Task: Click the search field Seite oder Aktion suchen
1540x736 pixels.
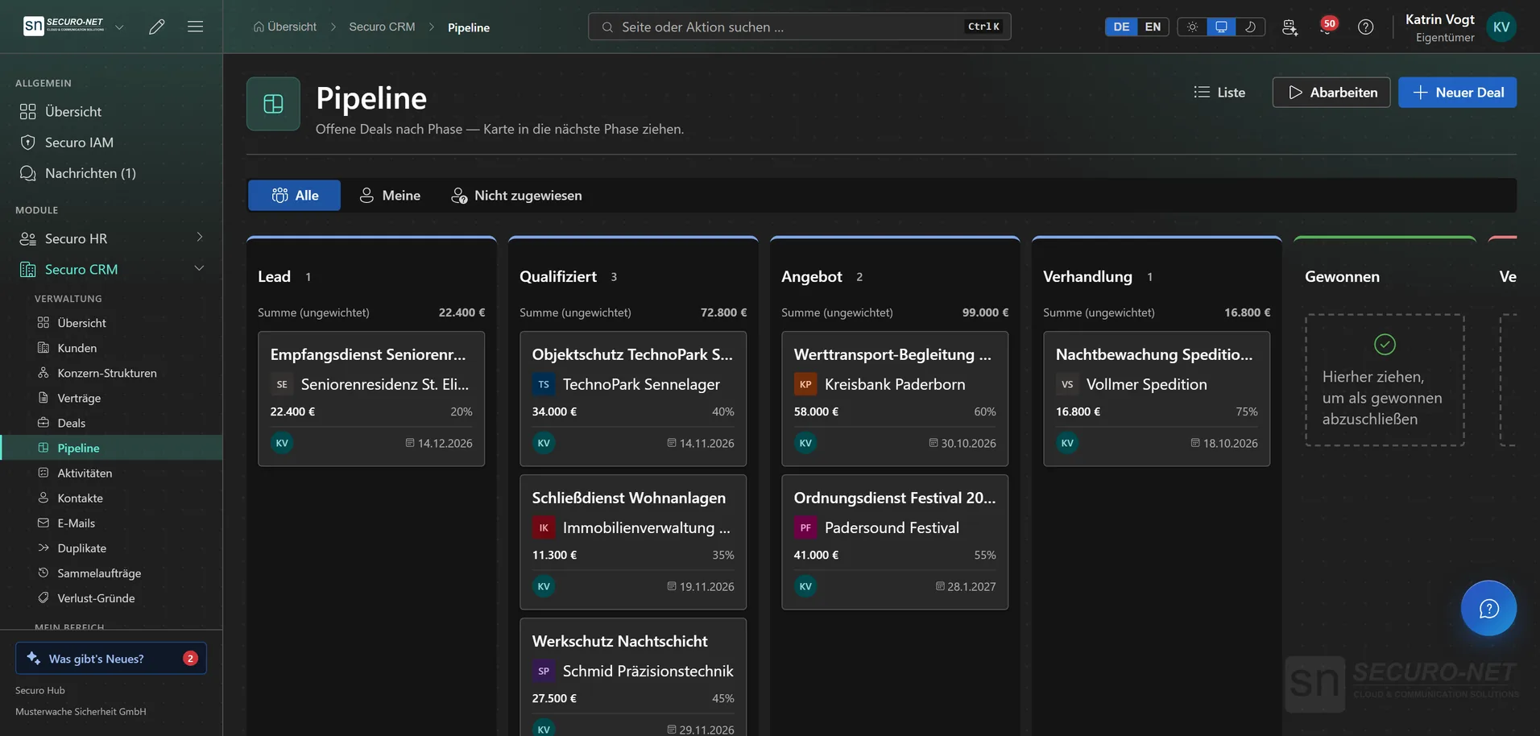Action: [x=800, y=27]
